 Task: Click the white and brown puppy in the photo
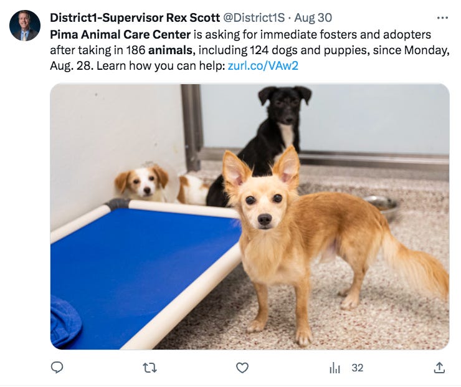pyautogui.click(x=143, y=184)
